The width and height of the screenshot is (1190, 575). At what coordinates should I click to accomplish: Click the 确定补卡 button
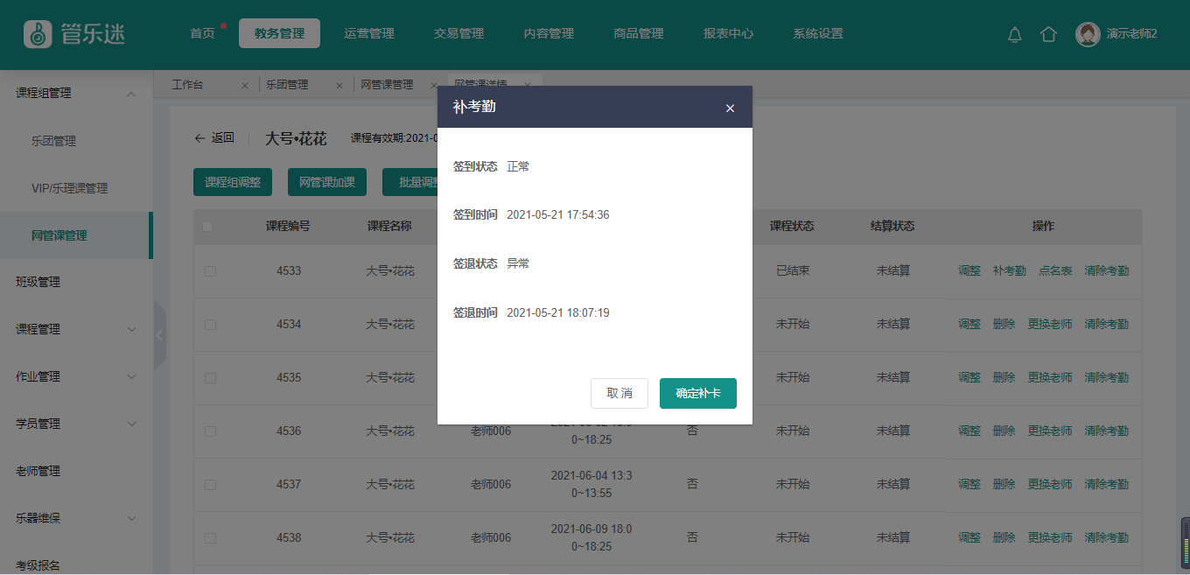coord(697,393)
